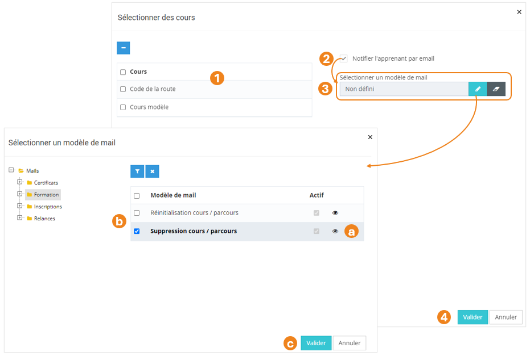Toggle Notifier l'apprenant par email checkbox
The height and width of the screenshot is (356, 530).
pos(344,58)
